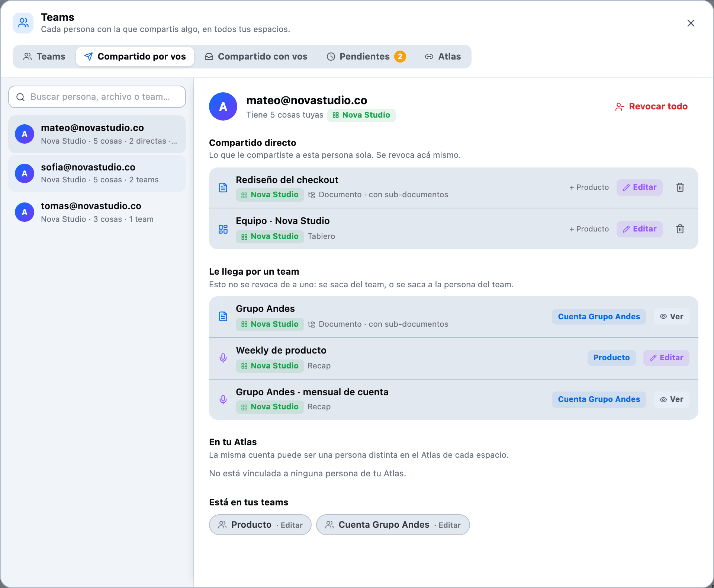Image resolution: width=714 pixels, height=588 pixels.
Task: Click Ver on Grupo Andes mensual de cuenta
Action: (672, 399)
